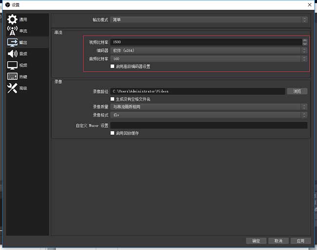Open the 编码器 dropdown showing x264

209,50
